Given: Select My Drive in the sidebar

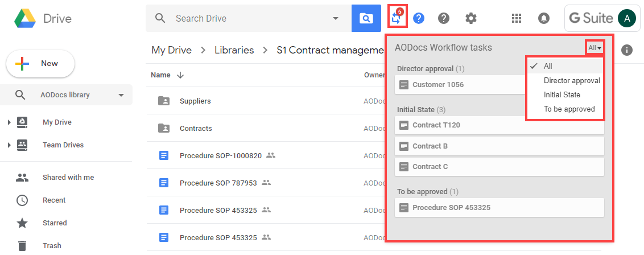Looking at the screenshot, I should pyautogui.click(x=57, y=122).
